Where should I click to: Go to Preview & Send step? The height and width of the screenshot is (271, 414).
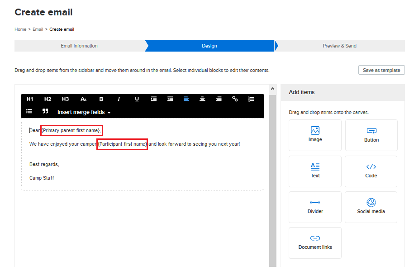click(x=339, y=46)
